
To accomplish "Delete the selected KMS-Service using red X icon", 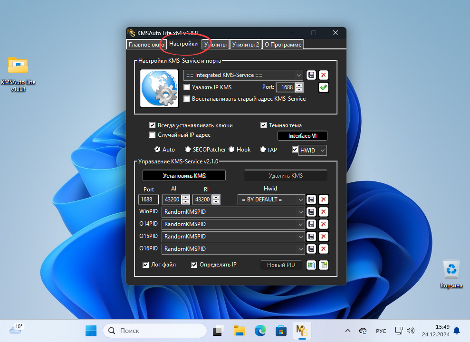I will point(323,75).
